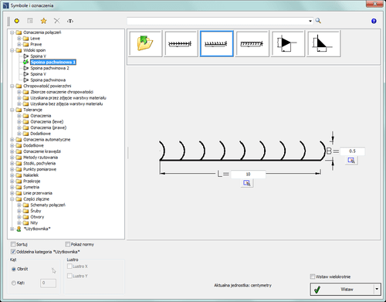Open the search box dropdown arrow
Viewport: 386px width, 302px height.
[310, 21]
